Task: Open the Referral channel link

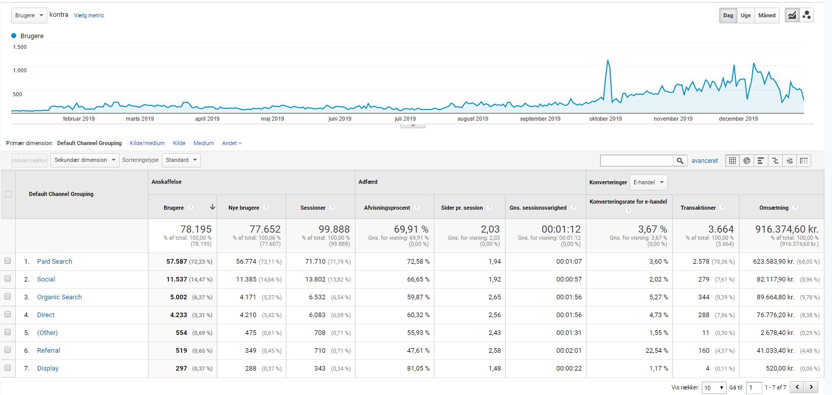Action: 48,350
